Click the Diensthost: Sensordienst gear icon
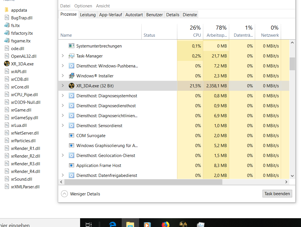This screenshot has width=301, height=227. [72, 126]
